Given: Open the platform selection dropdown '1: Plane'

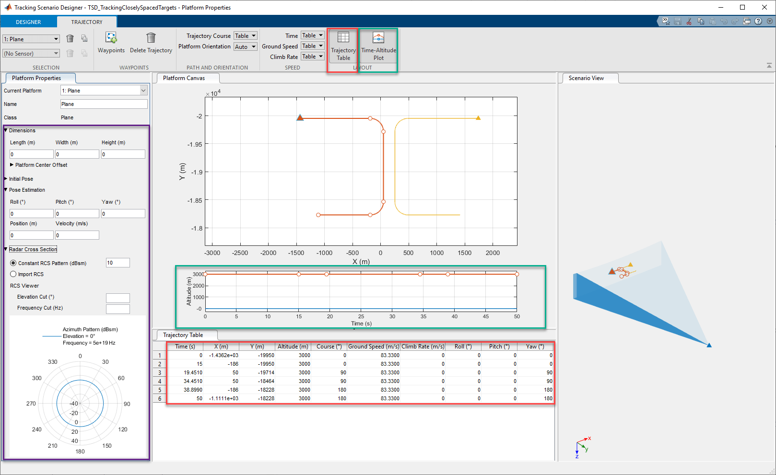Looking at the screenshot, I should tap(31, 39).
